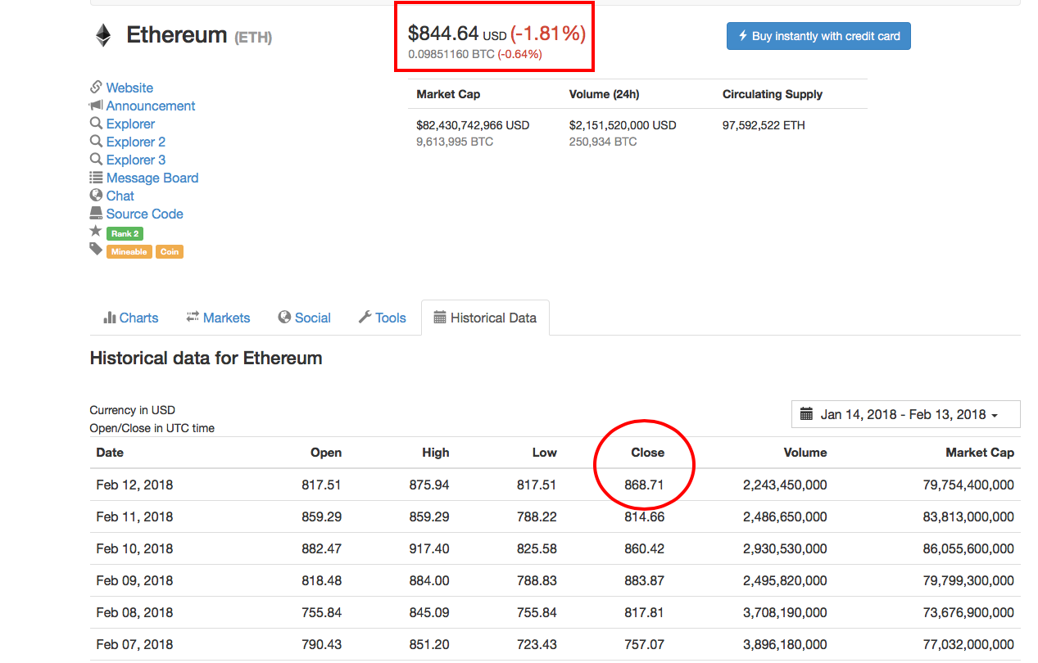Click the star icon beside Rank 2
This screenshot has width=1038, height=663.
click(x=96, y=232)
